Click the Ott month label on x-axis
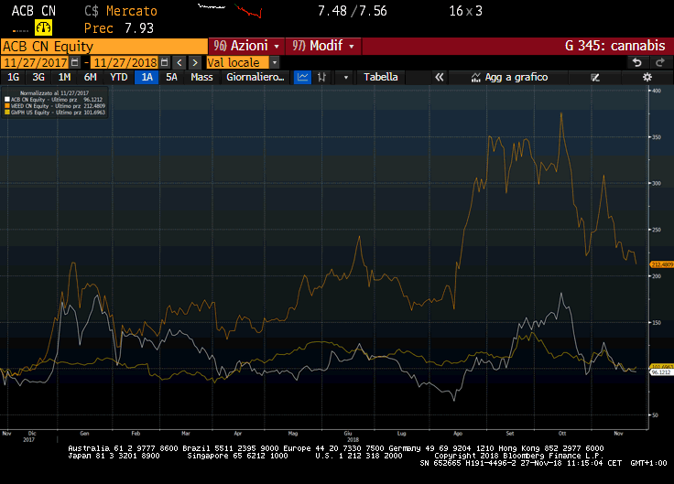Image resolution: width=674 pixels, height=484 pixels. pyautogui.click(x=562, y=434)
